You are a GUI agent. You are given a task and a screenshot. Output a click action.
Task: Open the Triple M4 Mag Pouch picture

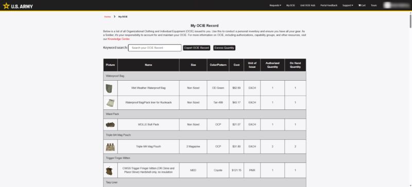pyautogui.click(x=110, y=146)
